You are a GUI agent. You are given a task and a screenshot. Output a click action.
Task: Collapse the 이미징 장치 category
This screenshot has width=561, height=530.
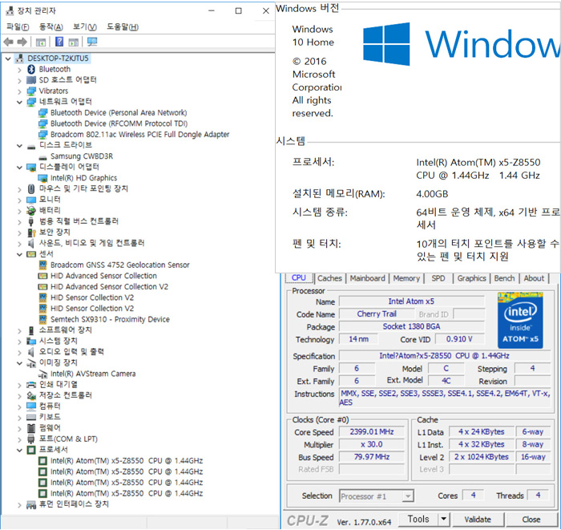click(20, 363)
